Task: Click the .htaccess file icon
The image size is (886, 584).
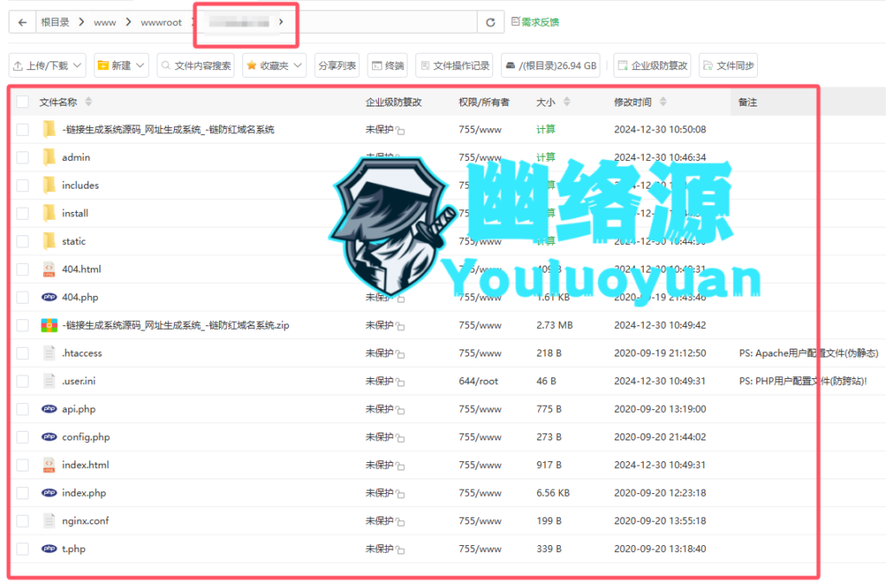Action: (49, 353)
